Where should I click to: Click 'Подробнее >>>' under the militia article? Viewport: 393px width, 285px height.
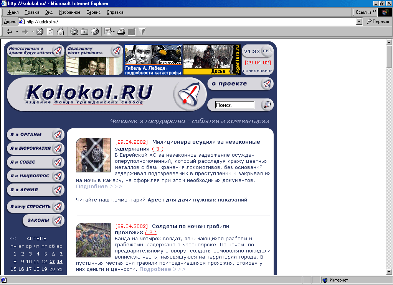click(x=99, y=187)
